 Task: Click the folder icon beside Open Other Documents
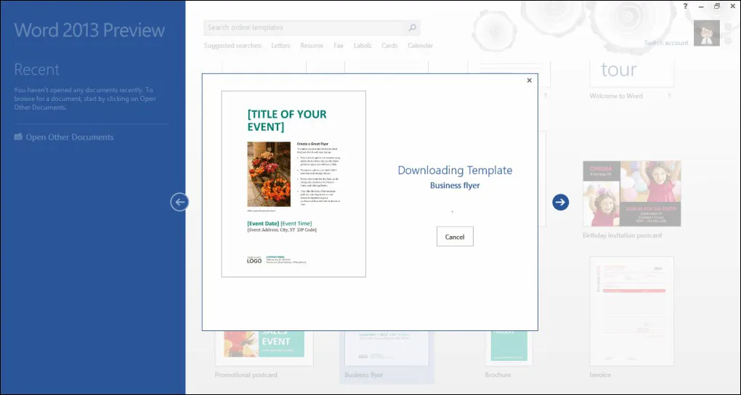coord(18,137)
